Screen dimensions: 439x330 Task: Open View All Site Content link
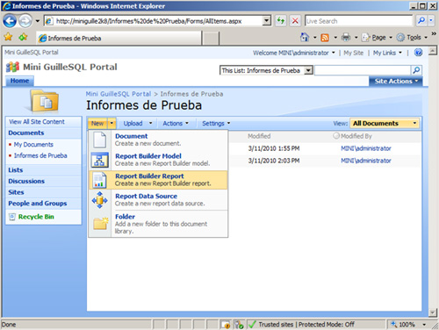point(37,122)
